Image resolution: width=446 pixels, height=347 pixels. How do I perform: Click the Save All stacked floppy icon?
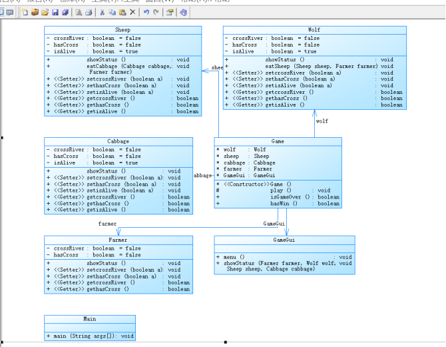click(65, 12)
